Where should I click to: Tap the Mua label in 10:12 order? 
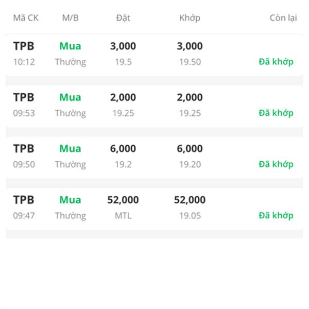point(71,46)
